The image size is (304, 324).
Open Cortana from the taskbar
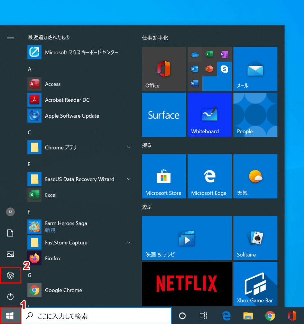[182, 316]
